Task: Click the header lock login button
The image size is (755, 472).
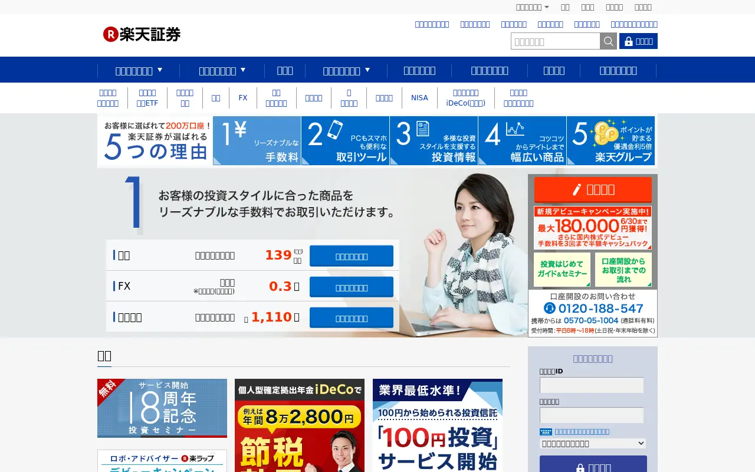Action: pyautogui.click(x=638, y=41)
